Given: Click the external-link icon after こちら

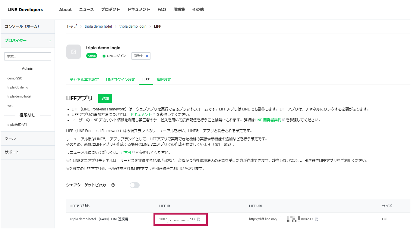Looking at the screenshot, I should pos(134,152).
